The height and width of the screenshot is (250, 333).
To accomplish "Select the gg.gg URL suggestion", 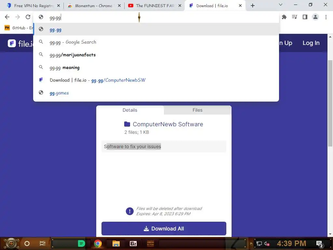I will (156, 29).
